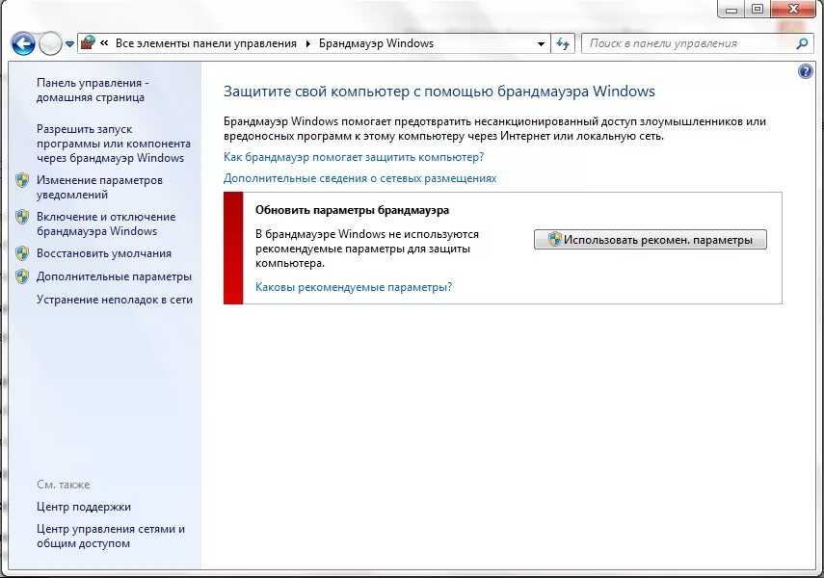Expand breadcrumb arrow after 'Все элементы панели управления'
Viewport: 824px width, 578px height.
pyautogui.click(x=308, y=43)
